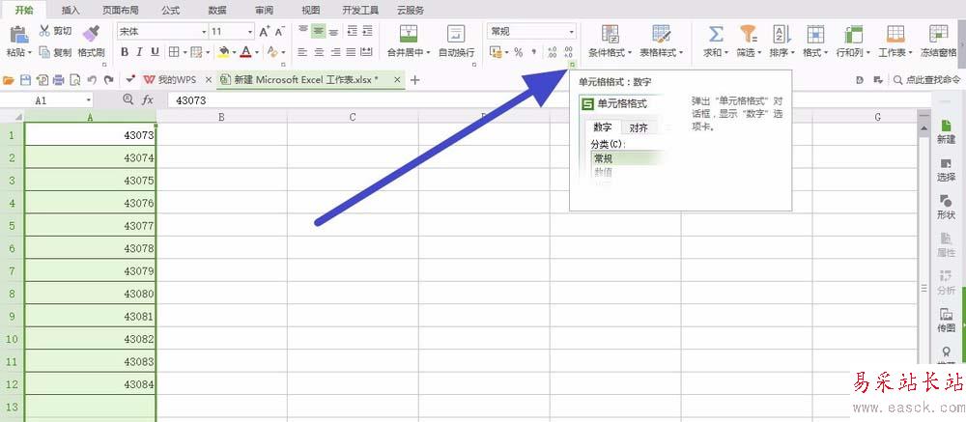Toggle italic formatting

pos(140,52)
